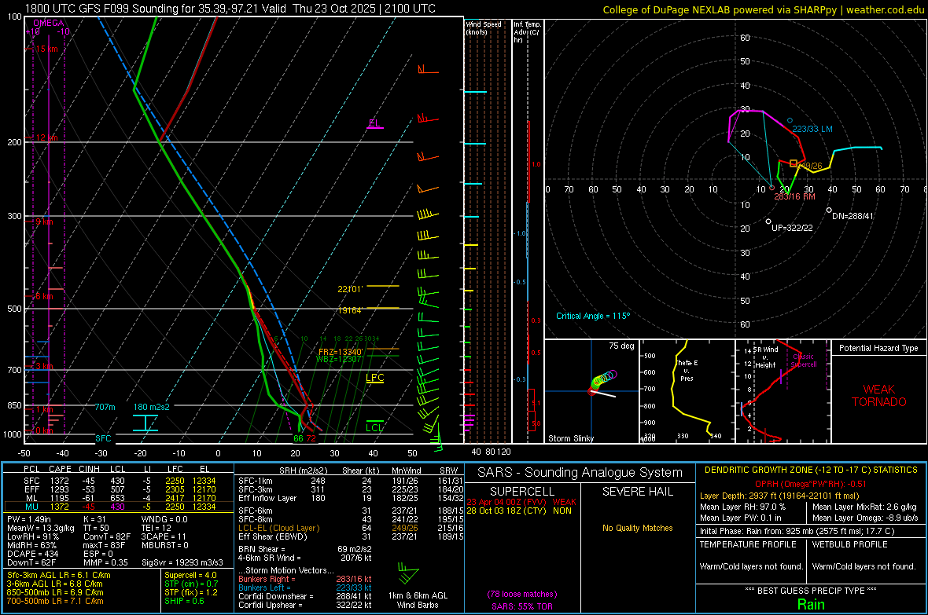Click the STP (cin) = 0.7 value
The width and height of the screenshot is (928, 615).
coord(191,584)
